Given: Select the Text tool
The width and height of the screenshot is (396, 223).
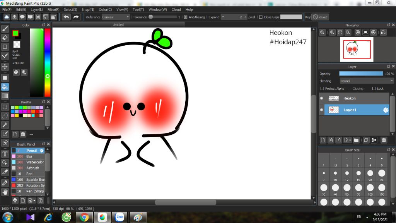Looking at the screenshot, I should 5,154.
